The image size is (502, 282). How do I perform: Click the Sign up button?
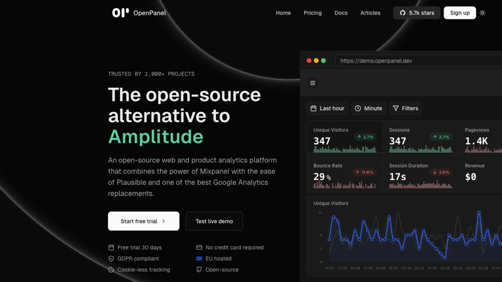(x=460, y=13)
